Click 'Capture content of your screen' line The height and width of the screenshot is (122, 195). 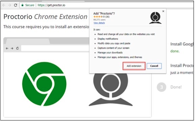114,48
